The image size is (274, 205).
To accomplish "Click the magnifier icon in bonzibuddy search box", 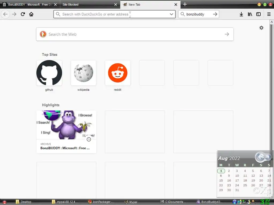I will [182, 14].
